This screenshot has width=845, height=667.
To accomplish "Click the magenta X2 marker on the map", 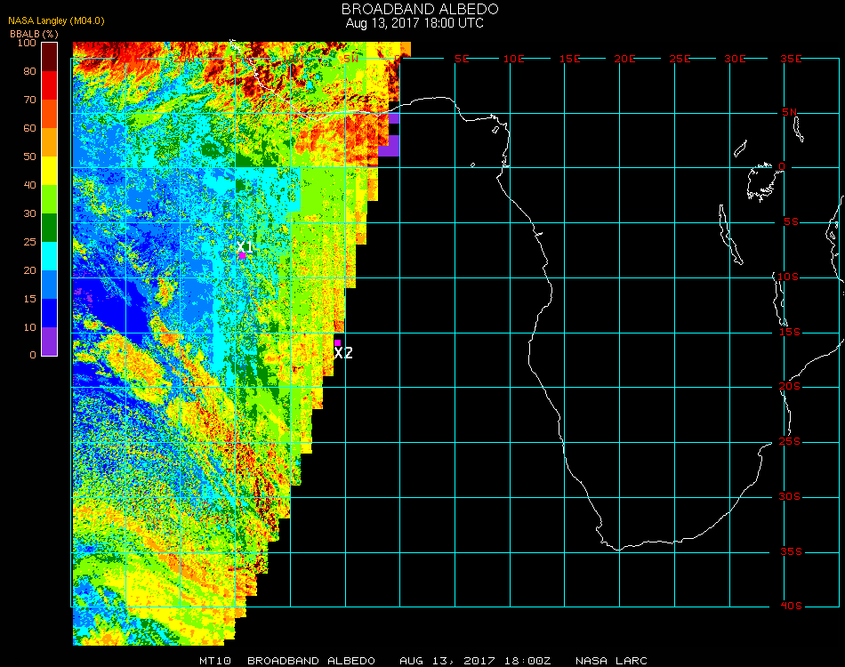I will point(337,342).
